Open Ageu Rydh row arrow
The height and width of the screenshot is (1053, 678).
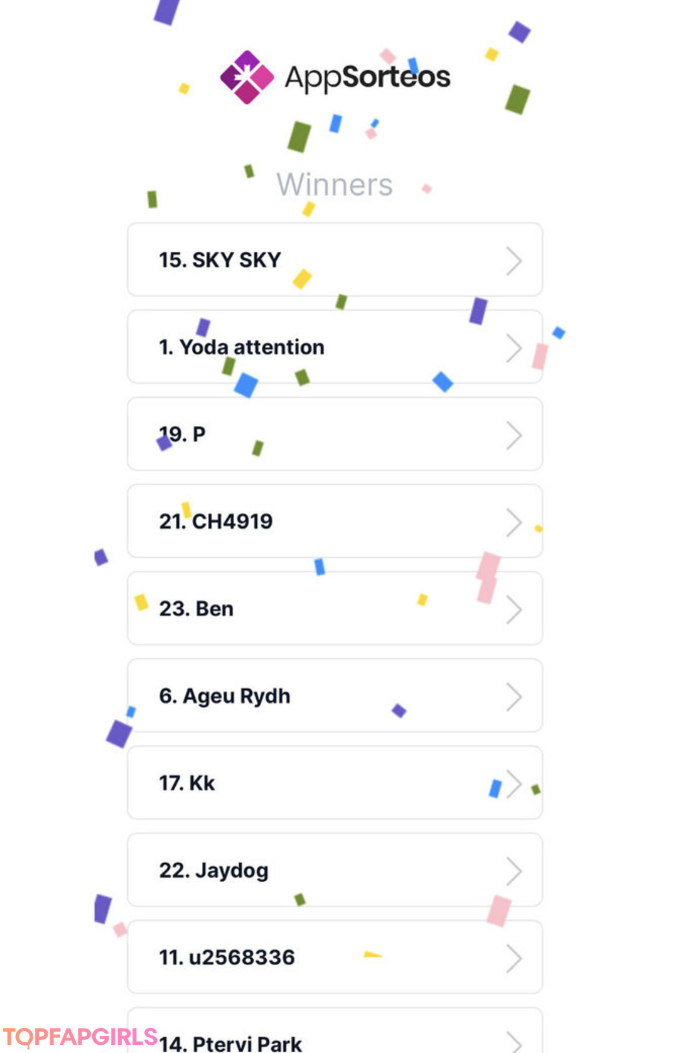pos(514,697)
